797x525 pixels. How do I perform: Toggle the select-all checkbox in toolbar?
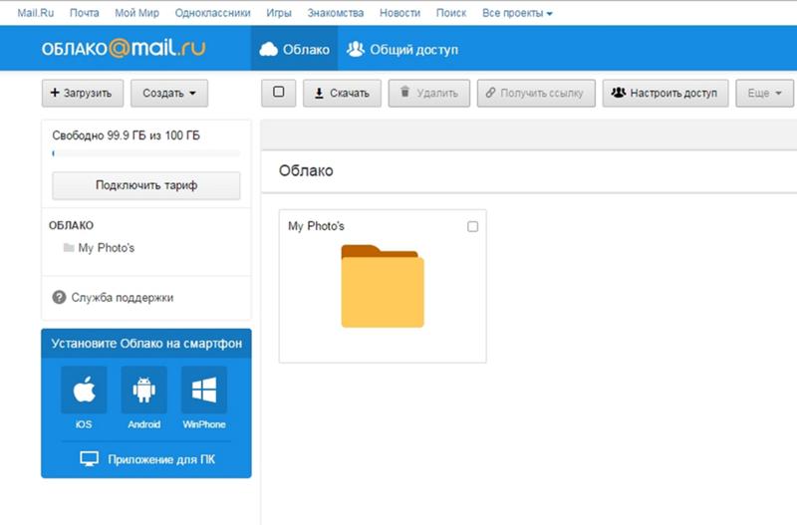(x=278, y=93)
